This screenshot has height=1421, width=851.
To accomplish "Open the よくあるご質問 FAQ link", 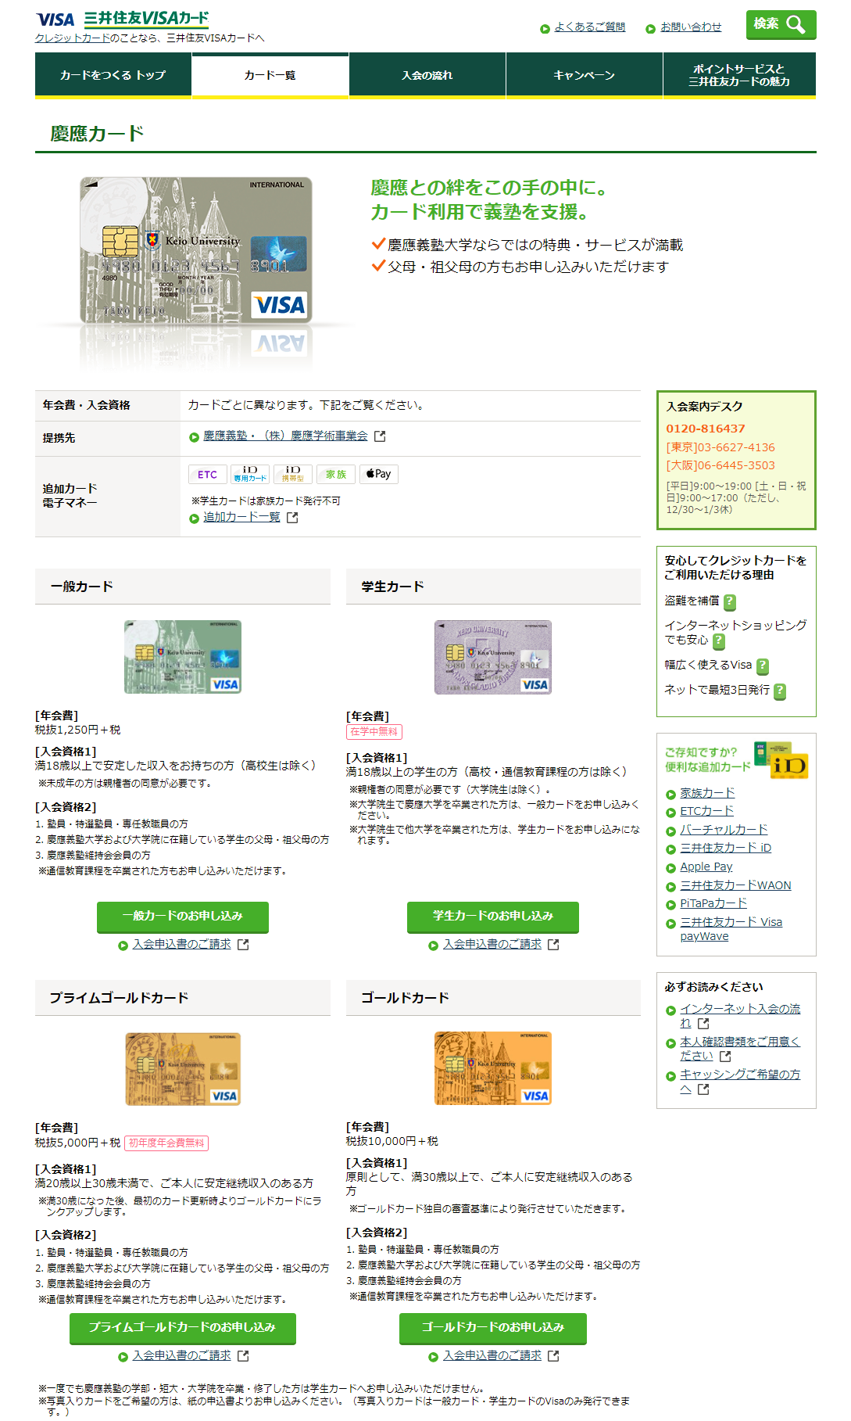I will click(x=590, y=27).
